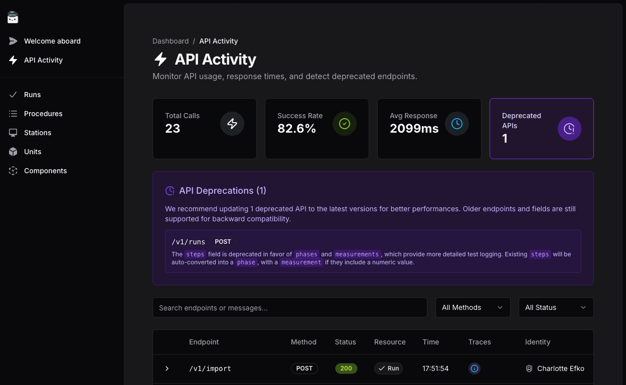Click the app logo at top of sidebar
Viewport: 626px width, 385px height.
[x=13, y=18]
